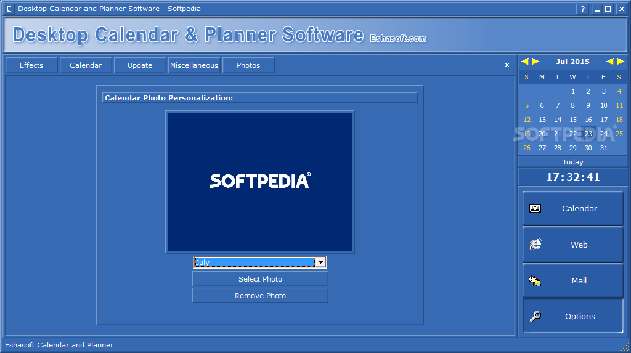Viewport: 631px width, 353px height.
Task: Click the help question mark button
Action: (582, 9)
